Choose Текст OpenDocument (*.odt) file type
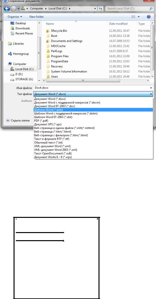156x299 pixels. pos(93,154)
